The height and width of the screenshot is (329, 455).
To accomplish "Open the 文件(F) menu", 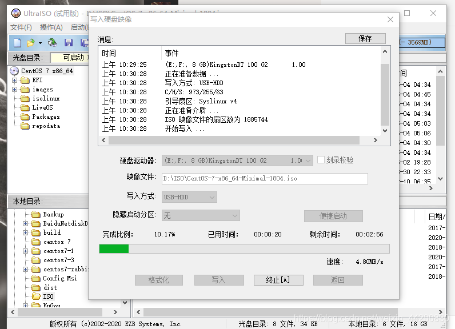I will pos(21,27).
